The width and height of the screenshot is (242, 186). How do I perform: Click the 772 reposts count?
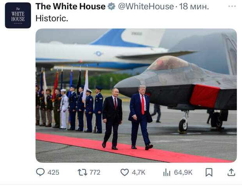point(95,172)
